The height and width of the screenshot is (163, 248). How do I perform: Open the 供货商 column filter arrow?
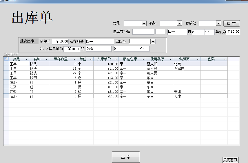point(198,59)
